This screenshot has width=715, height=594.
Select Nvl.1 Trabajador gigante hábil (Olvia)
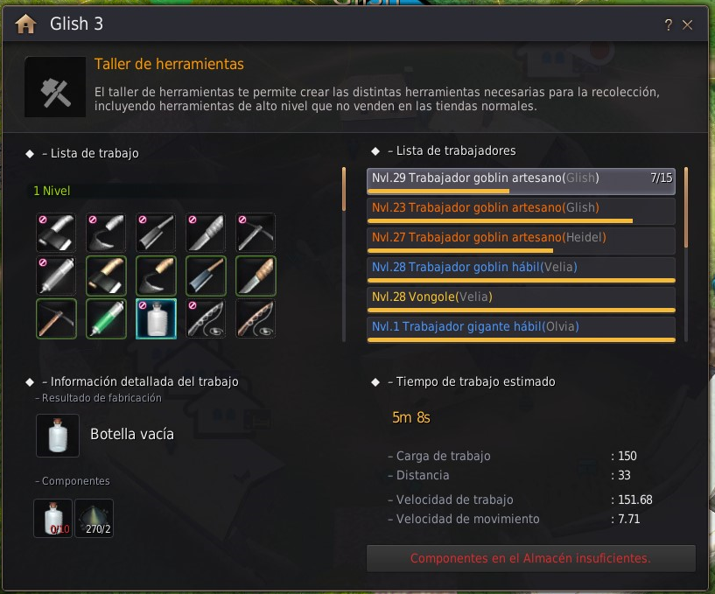tap(521, 329)
